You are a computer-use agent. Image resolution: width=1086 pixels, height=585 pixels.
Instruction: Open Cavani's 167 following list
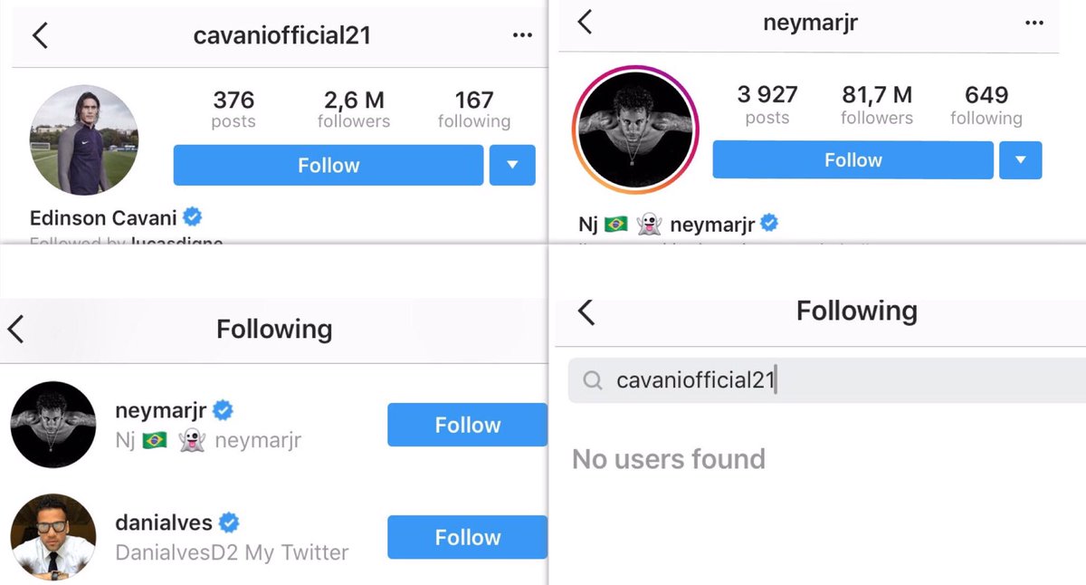pos(473,109)
